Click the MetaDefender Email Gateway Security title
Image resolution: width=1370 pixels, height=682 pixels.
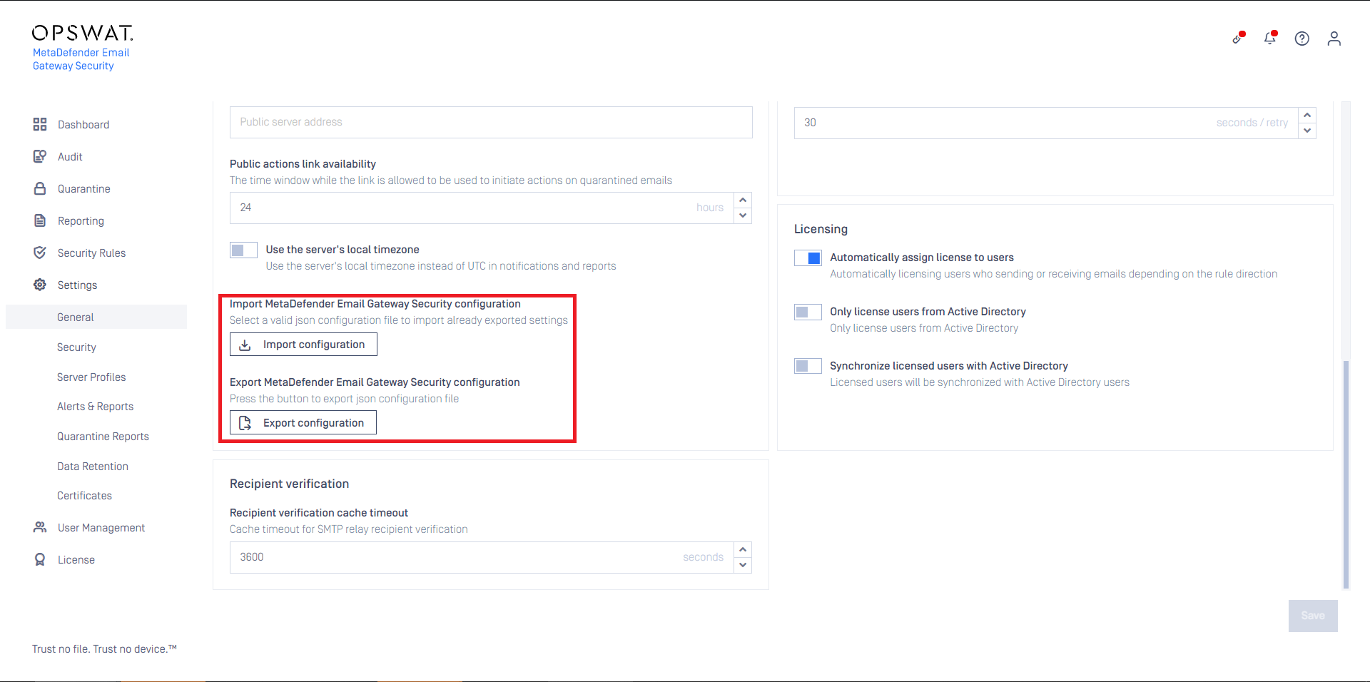[81, 59]
